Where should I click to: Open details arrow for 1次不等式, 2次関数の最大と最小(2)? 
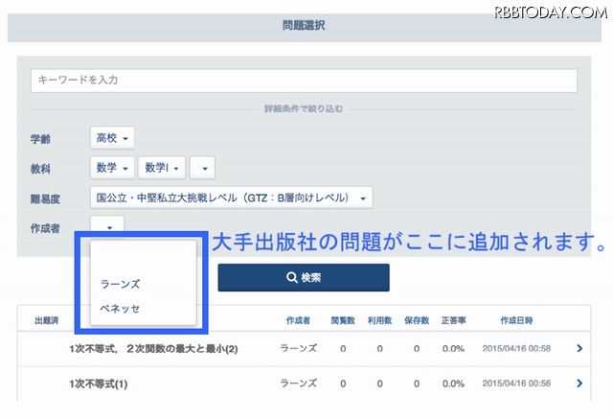(579, 348)
